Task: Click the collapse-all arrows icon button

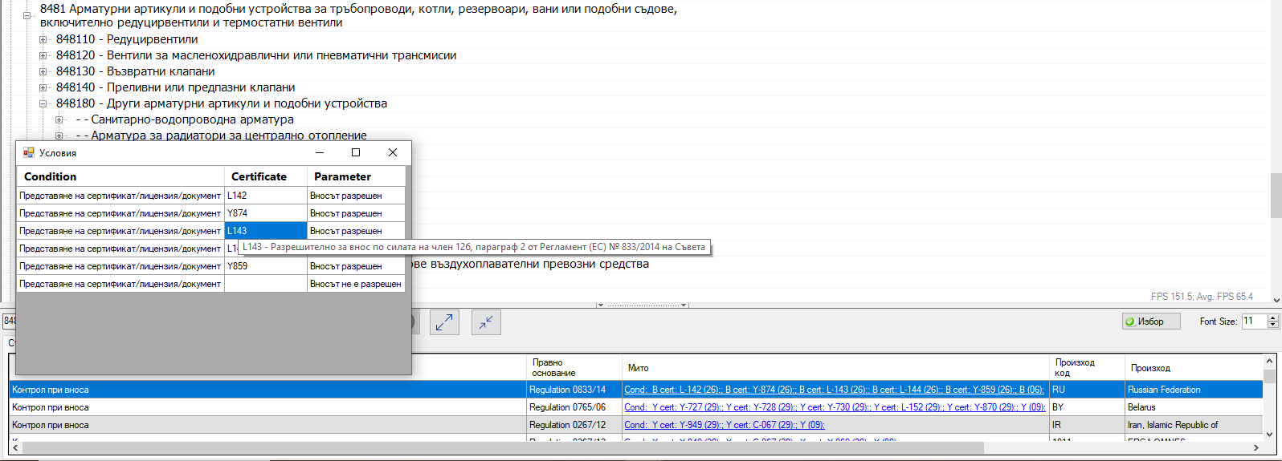Action: click(486, 322)
